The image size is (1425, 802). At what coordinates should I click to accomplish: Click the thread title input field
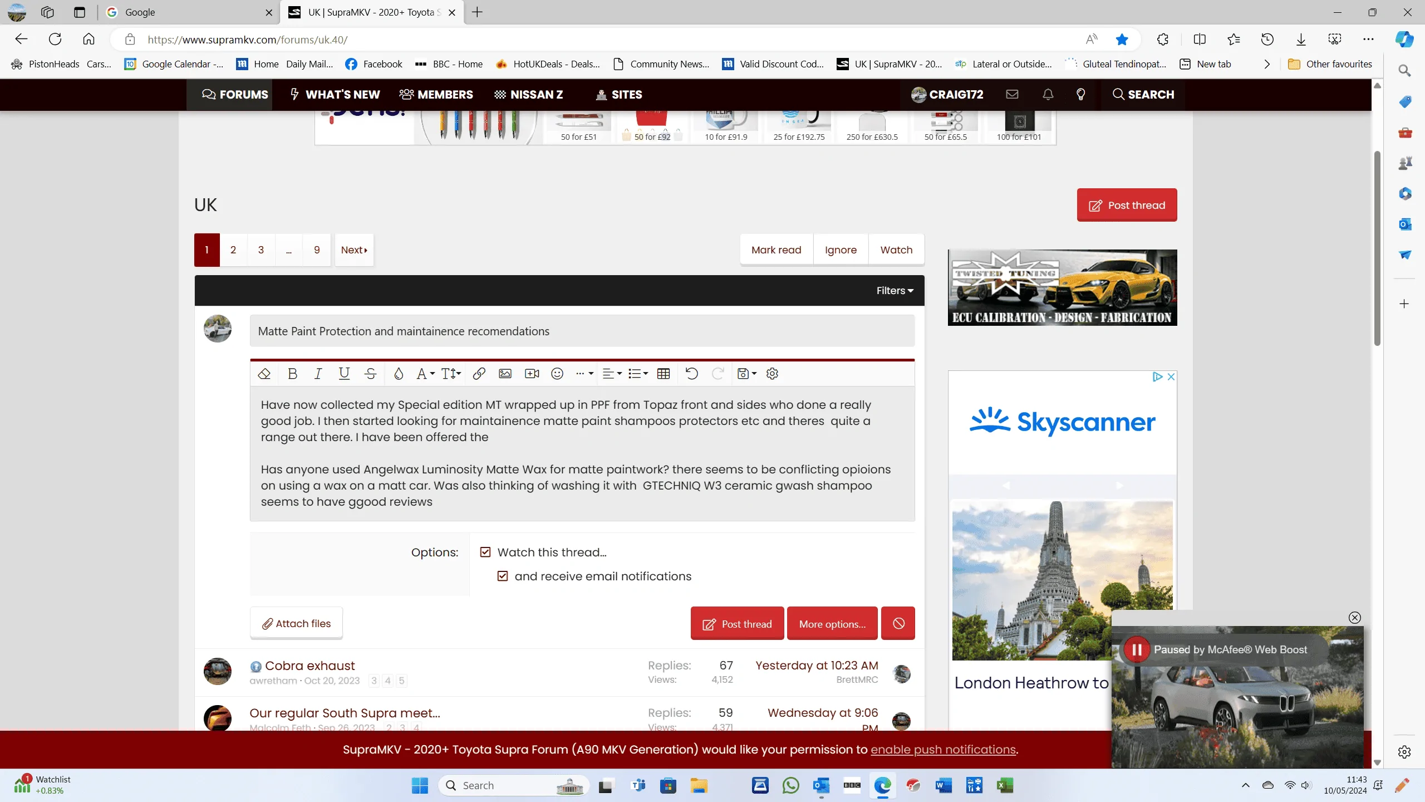582,331
